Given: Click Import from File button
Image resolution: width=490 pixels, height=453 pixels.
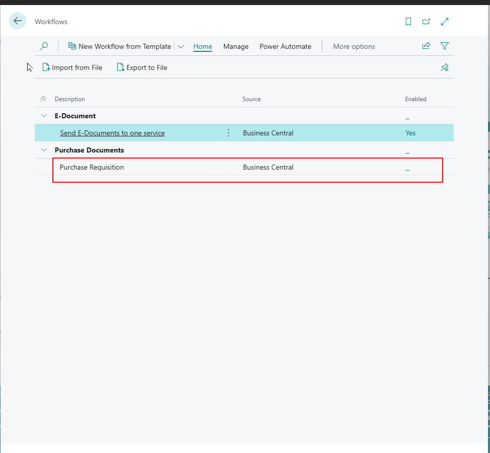Looking at the screenshot, I should coord(72,67).
